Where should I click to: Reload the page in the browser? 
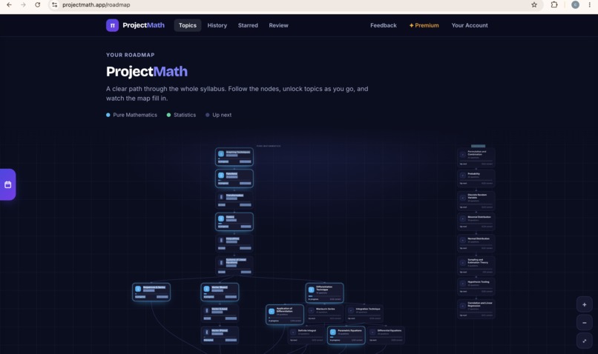(37, 5)
